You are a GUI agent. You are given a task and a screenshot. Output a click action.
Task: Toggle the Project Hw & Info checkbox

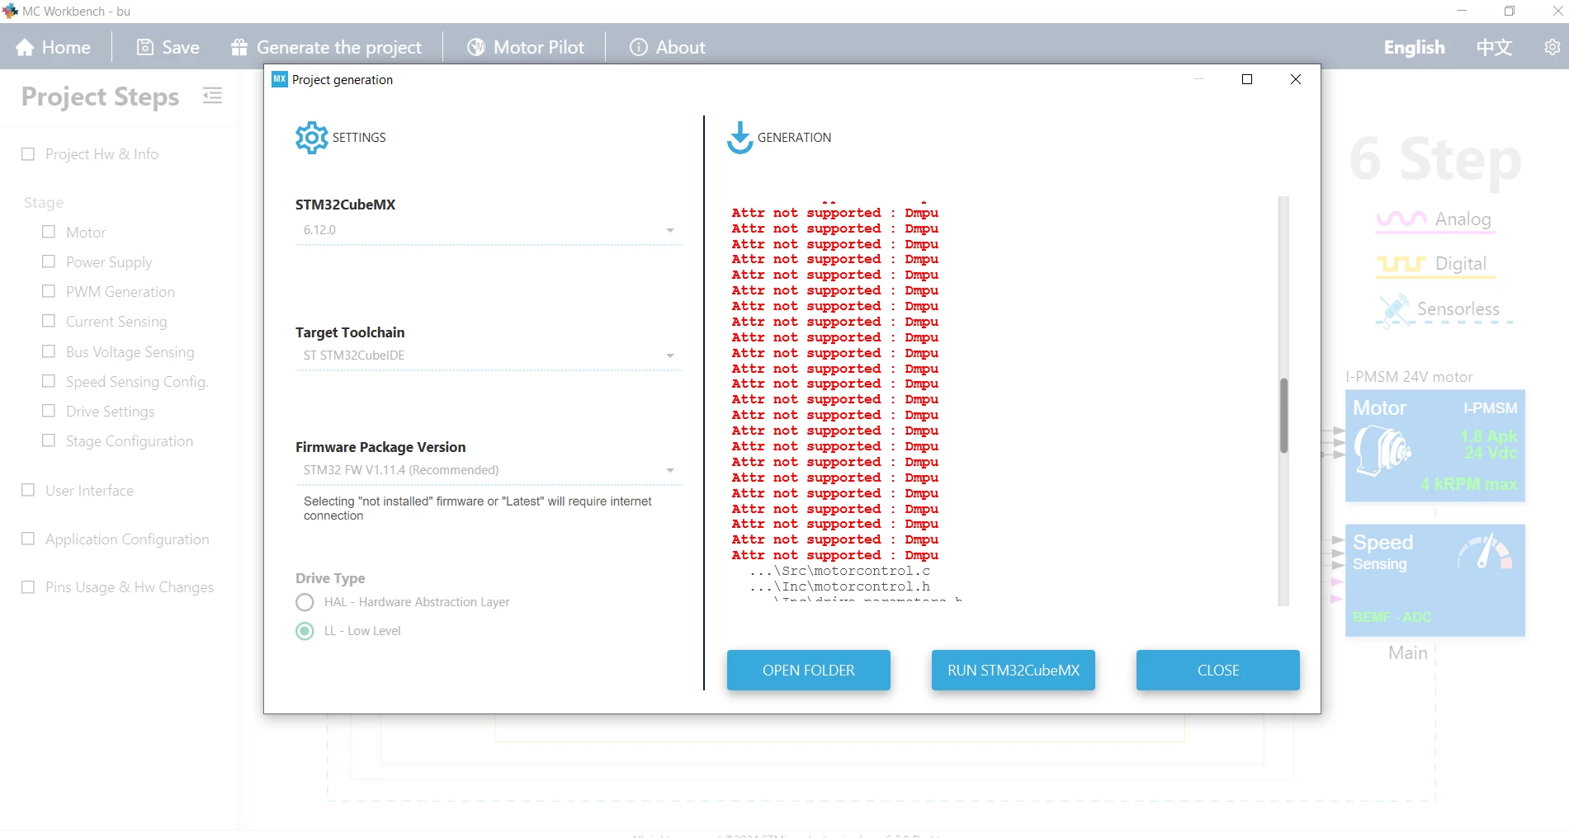28,154
